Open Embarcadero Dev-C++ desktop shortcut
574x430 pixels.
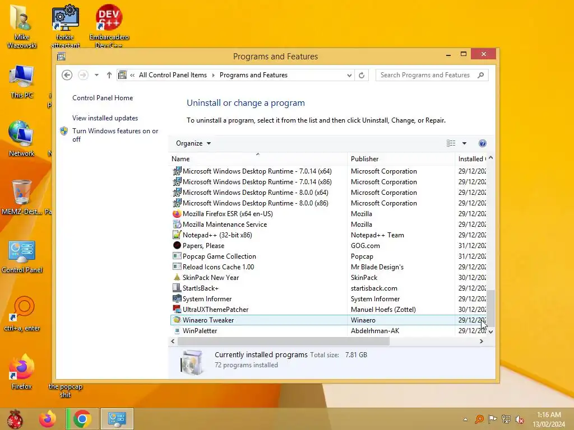point(109,26)
